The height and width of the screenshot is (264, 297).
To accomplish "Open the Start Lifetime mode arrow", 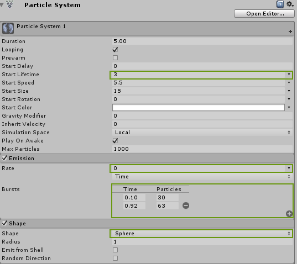I will point(289,75).
